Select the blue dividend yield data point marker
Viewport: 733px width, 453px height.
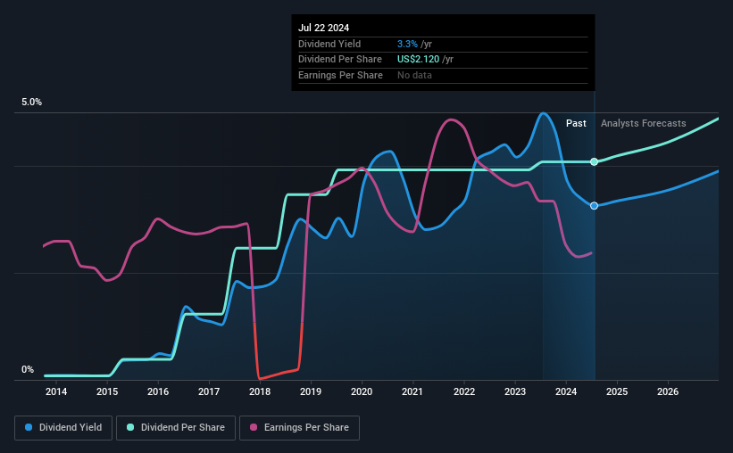pos(594,206)
